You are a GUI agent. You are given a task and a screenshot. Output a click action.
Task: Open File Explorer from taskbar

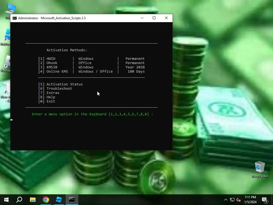tap(33, 200)
